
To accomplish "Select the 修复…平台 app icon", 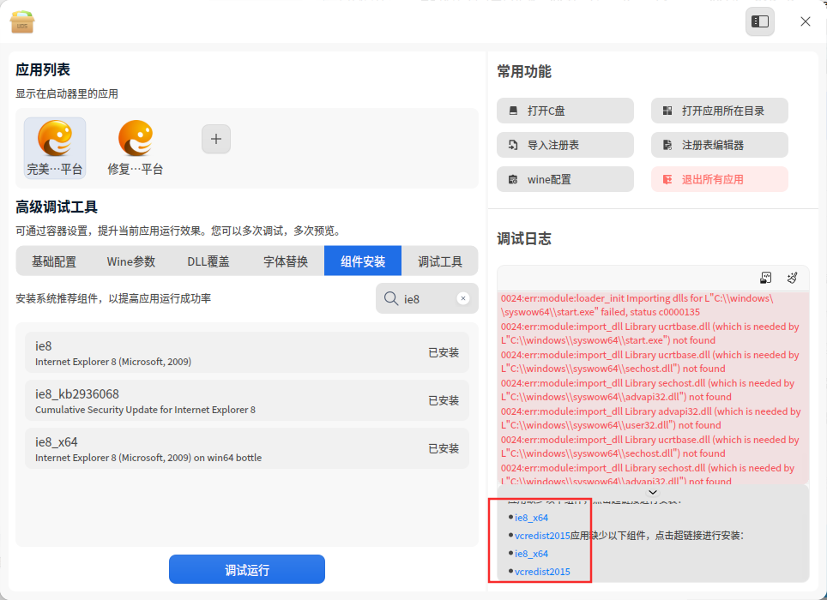I will pyautogui.click(x=136, y=148).
